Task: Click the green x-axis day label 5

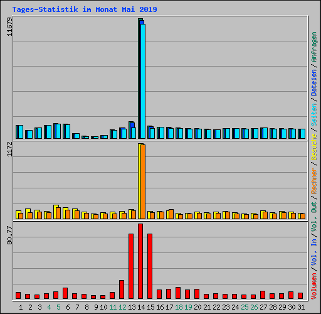Action: [x=58, y=307]
